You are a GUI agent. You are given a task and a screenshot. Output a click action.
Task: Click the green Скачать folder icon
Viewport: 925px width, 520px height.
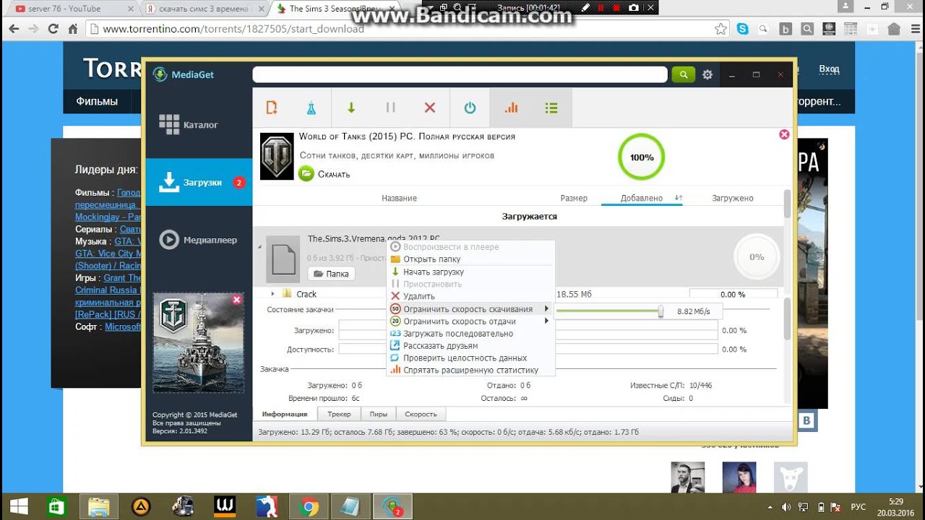tap(306, 173)
